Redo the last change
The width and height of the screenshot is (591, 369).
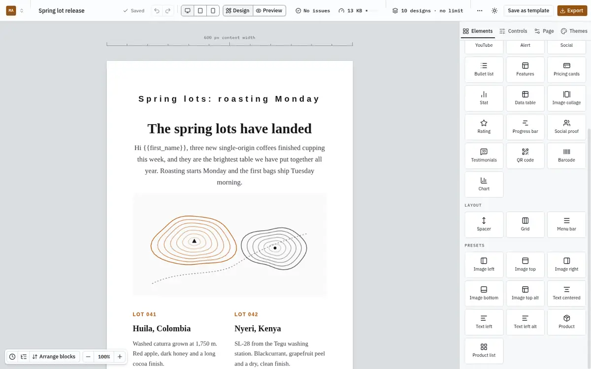(x=168, y=10)
